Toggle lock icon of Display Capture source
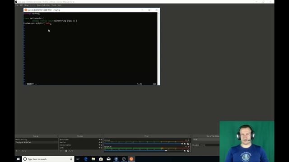Viewport: 289px width, 162px height. (102, 145)
